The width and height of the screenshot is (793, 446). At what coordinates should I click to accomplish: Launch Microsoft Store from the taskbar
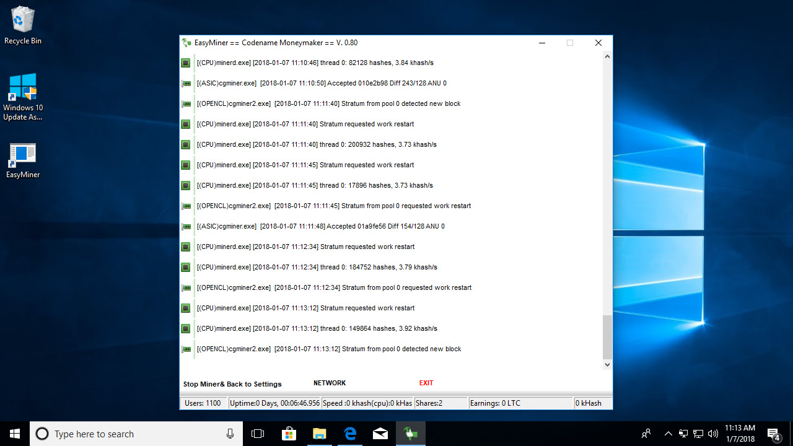tap(289, 434)
